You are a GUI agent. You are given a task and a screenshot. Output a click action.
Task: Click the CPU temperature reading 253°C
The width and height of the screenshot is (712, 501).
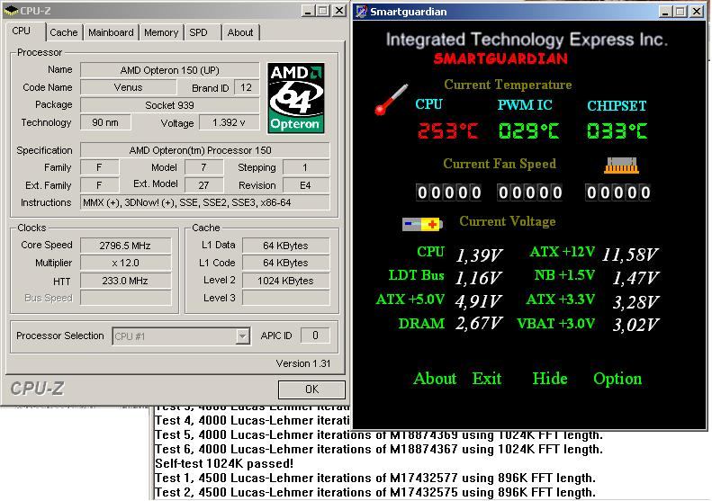pyautogui.click(x=447, y=131)
